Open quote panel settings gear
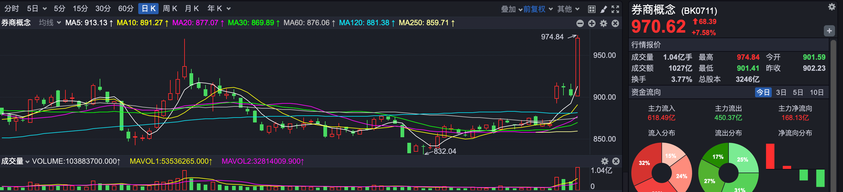This screenshot has width=843, height=192. [x=832, y=7]
